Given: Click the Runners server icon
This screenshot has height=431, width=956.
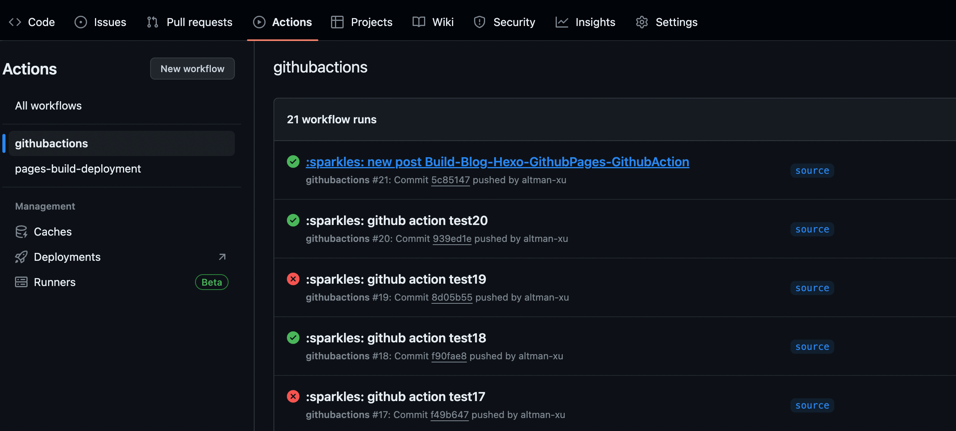Looking at the screenshot, I should click(x=21, y=282).
